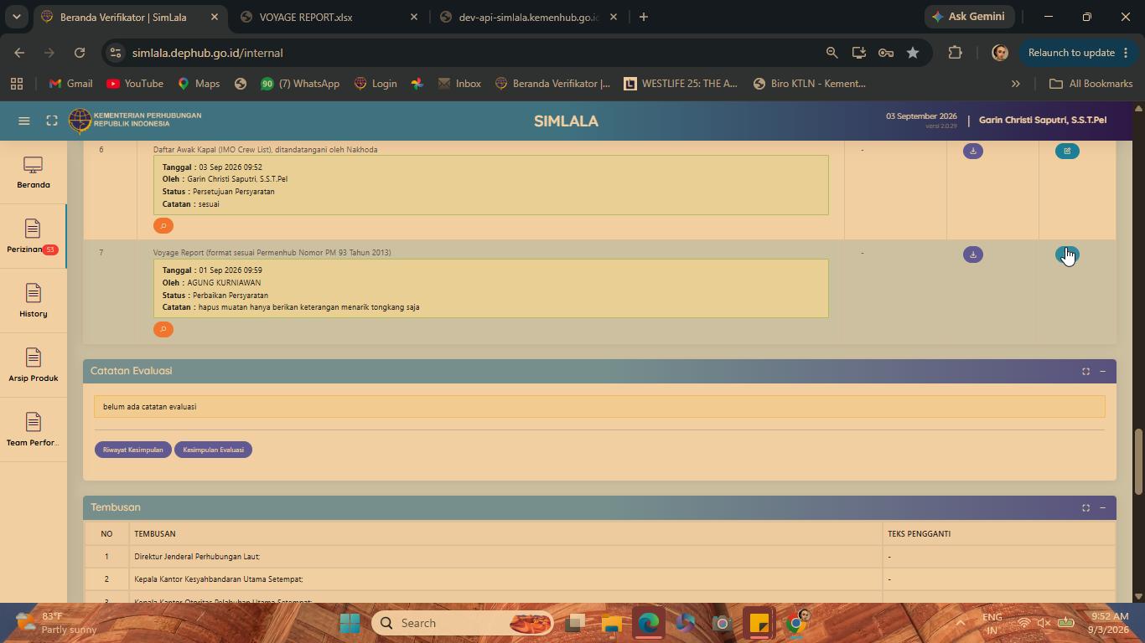The height and width of the screenshot is (643, 1145).
Task: Go to History in sidebar
Action: click(x=33, y=301)
